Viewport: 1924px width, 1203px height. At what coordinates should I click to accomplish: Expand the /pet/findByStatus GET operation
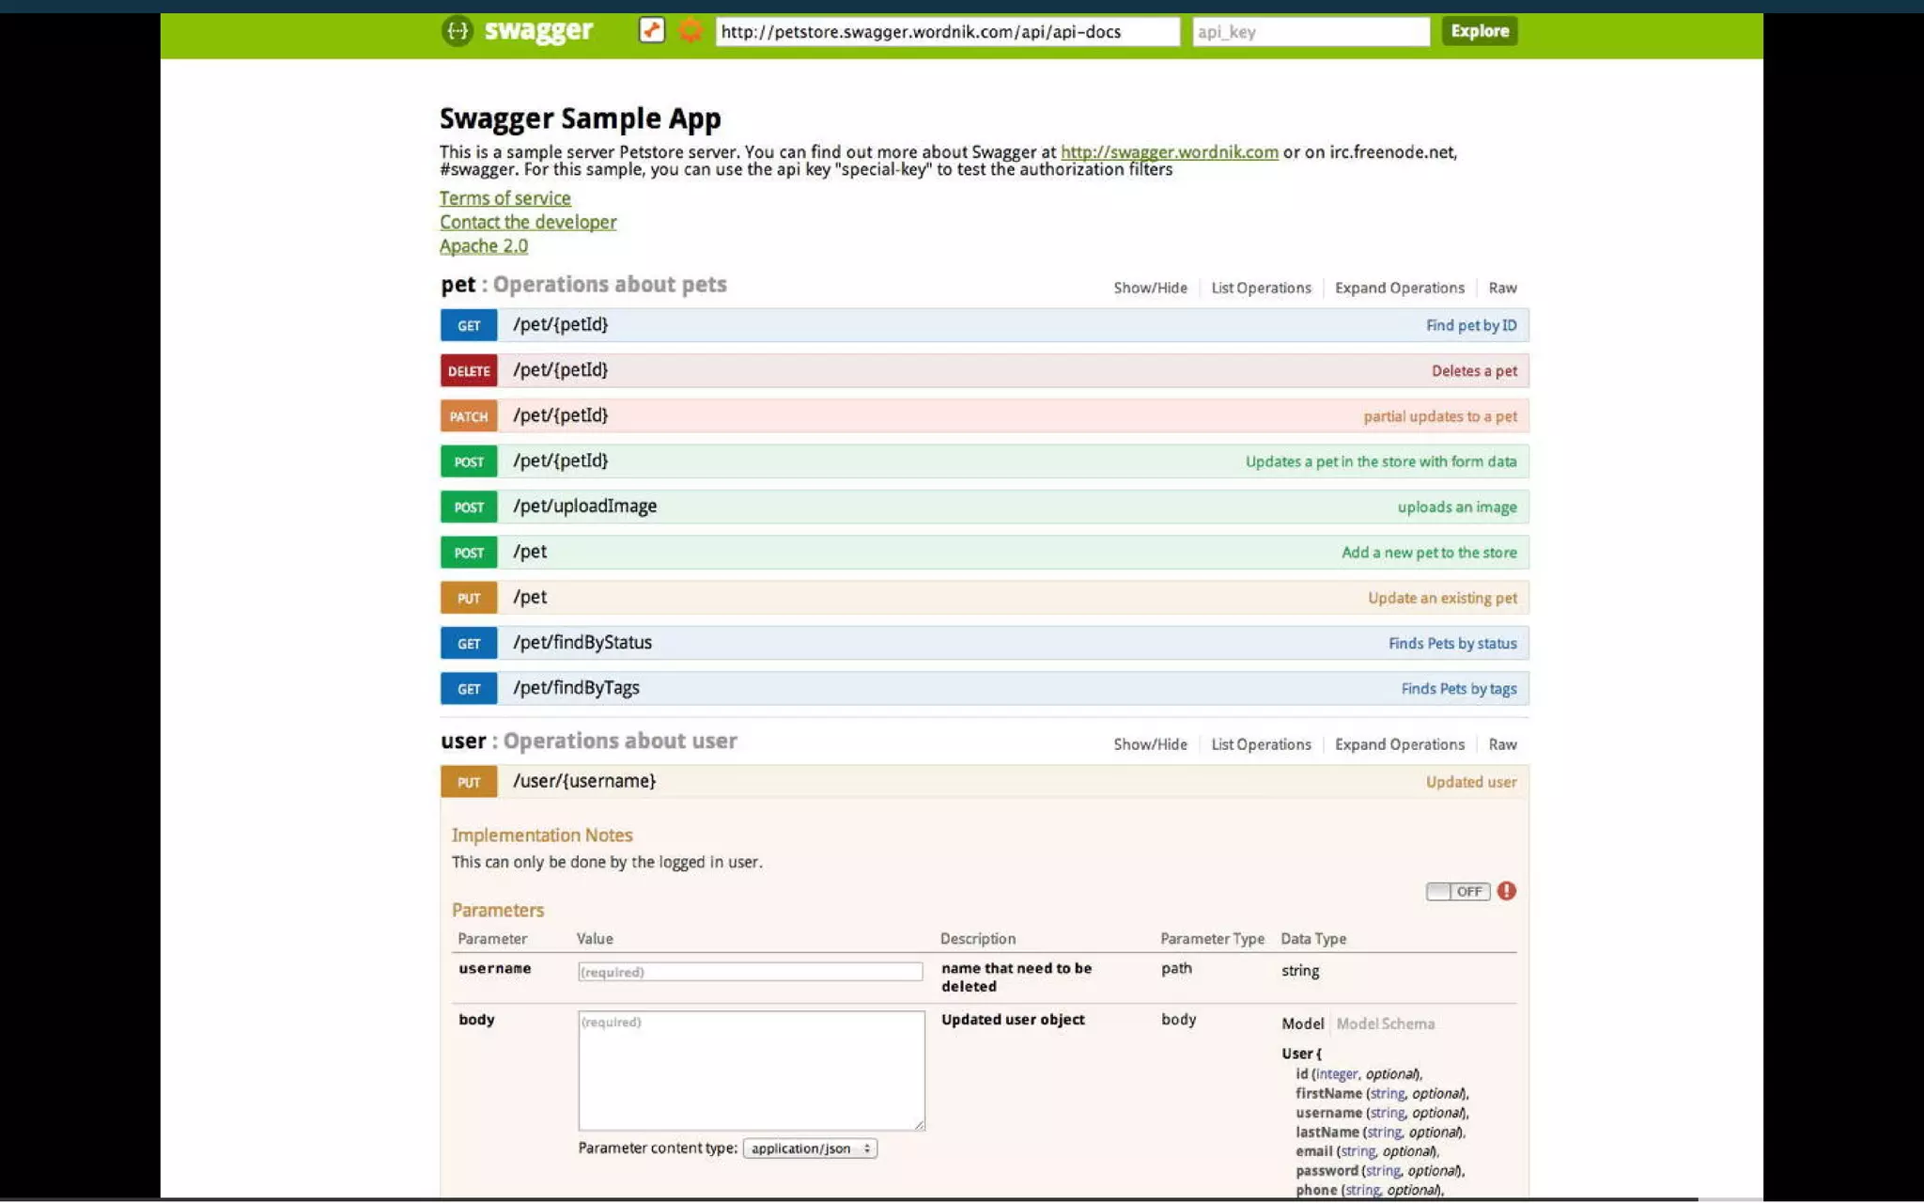coord(582,643)
